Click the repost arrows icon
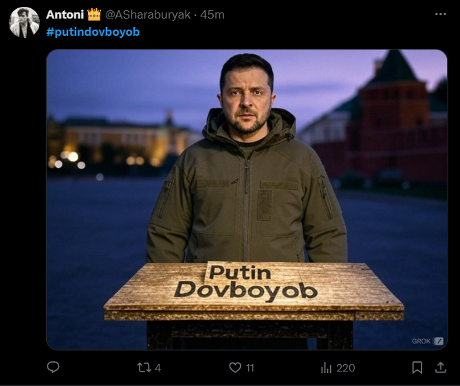The height and width of the screenshot is (386, 460). point(144,367)
